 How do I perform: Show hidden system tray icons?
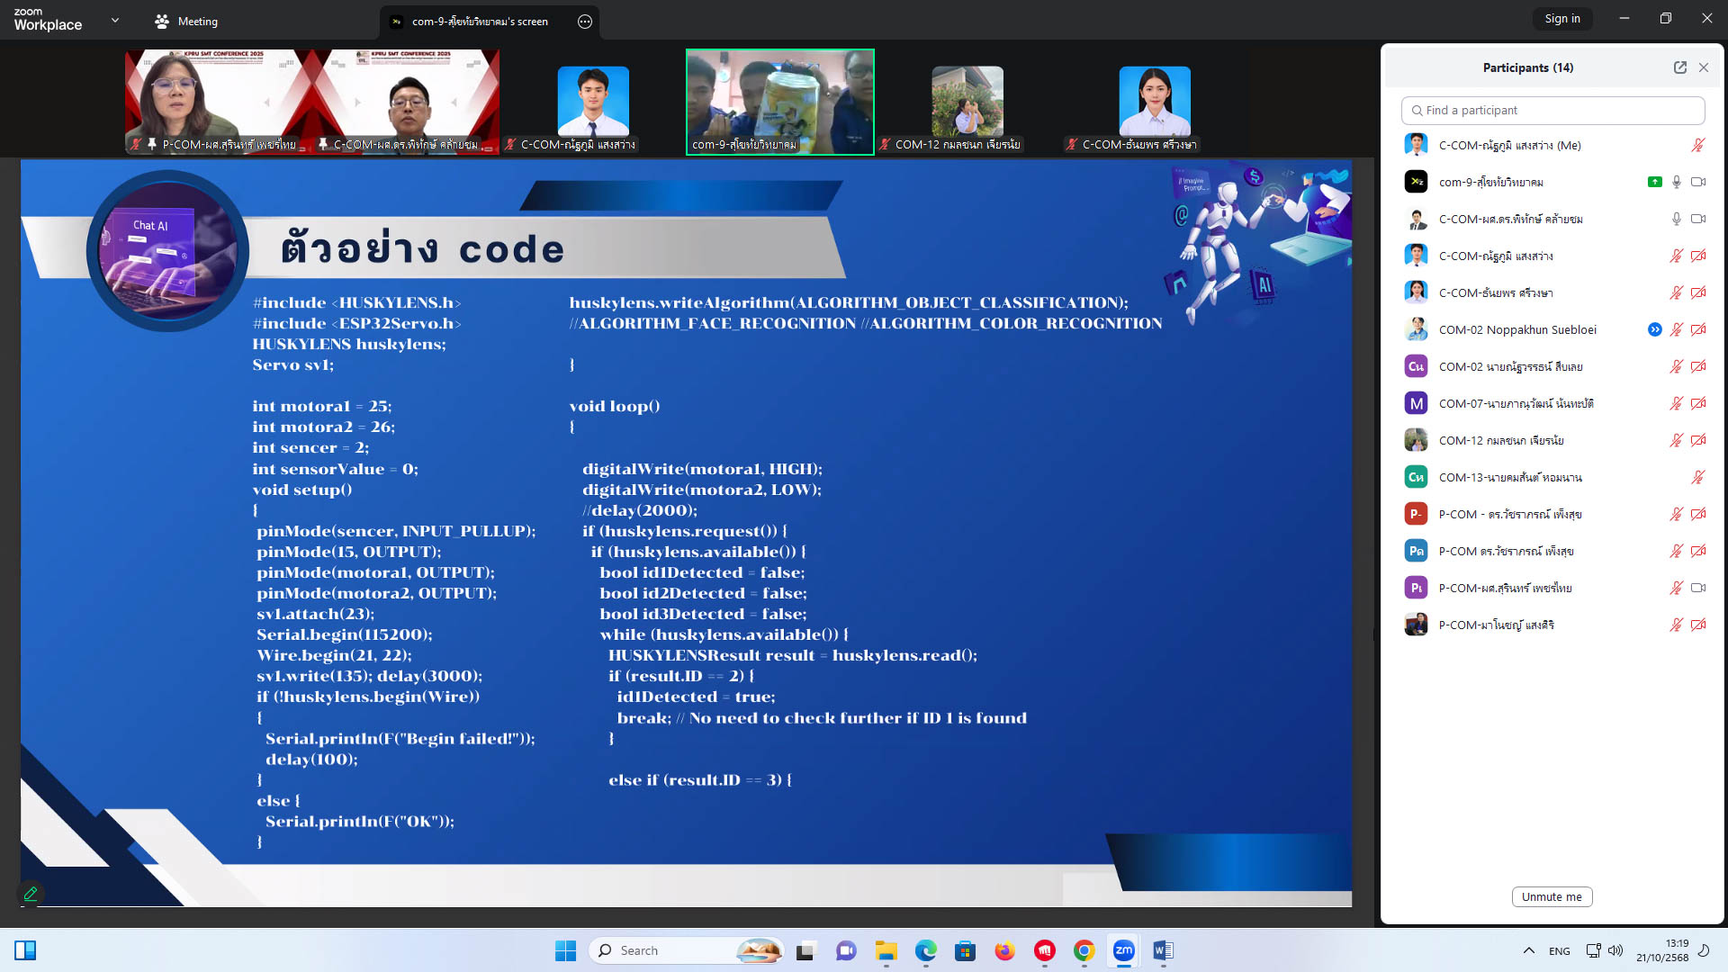coord(1528,950)
